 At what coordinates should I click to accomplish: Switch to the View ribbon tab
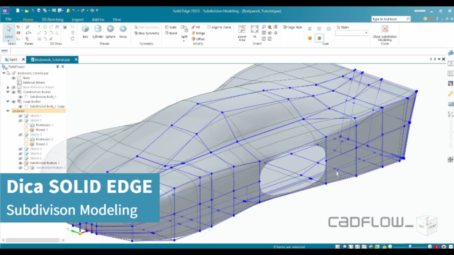point(117,19)
